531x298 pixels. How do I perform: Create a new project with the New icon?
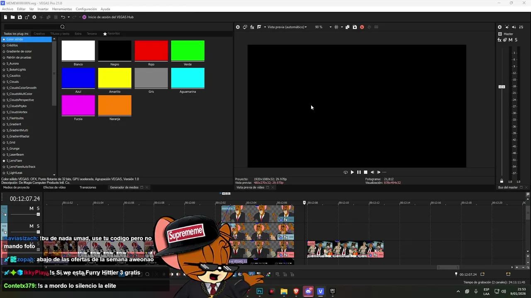point(5,17)
